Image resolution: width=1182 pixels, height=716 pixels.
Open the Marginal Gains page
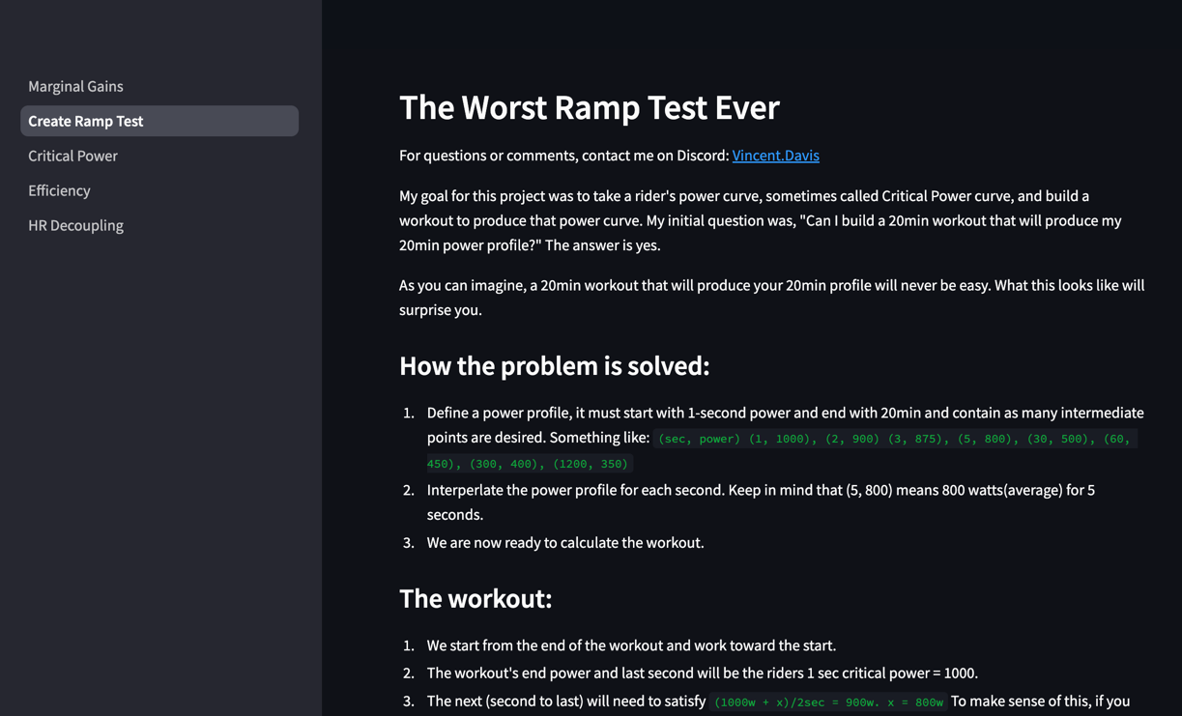click(x=75, y=86)
